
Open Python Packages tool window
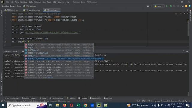click(29, 98)
